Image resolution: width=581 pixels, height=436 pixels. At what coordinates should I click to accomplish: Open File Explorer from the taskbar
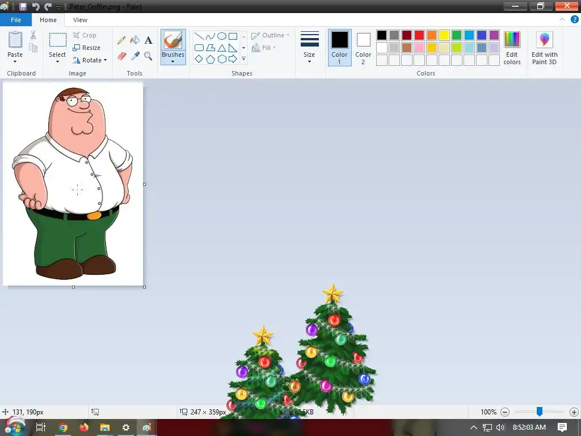105,428
